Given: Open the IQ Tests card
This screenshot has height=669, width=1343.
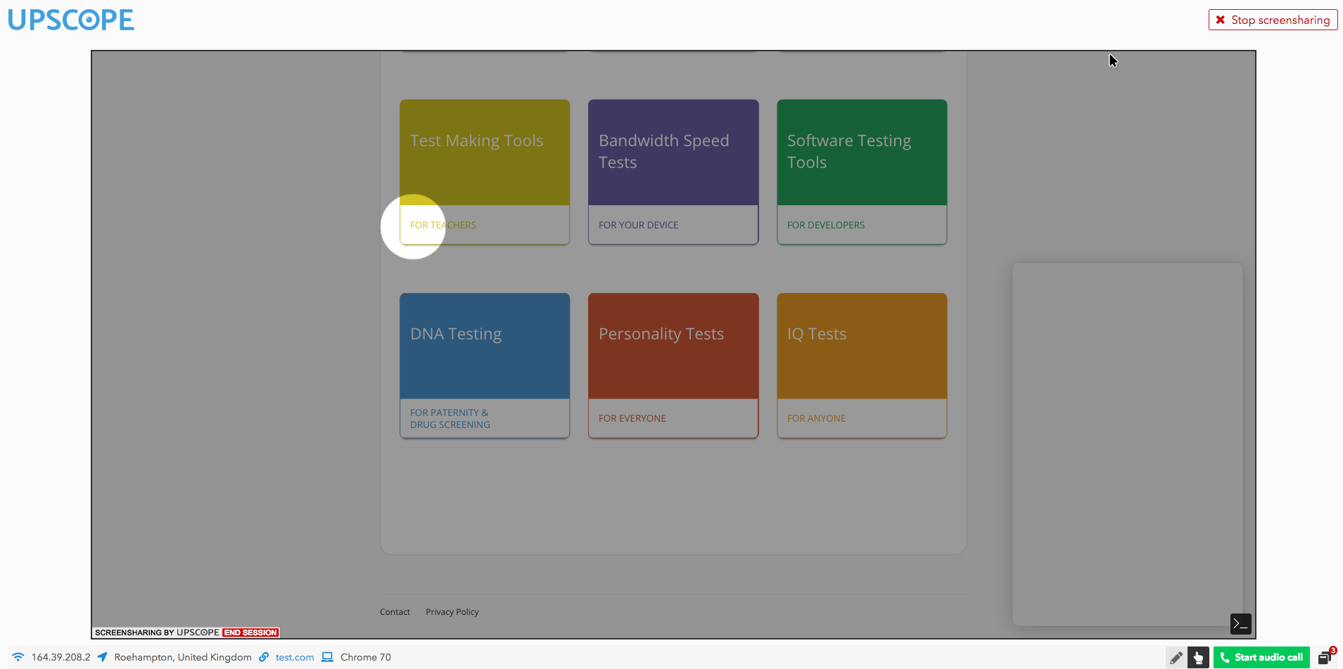Looking at the screenshot, I should tap(862, 365).
